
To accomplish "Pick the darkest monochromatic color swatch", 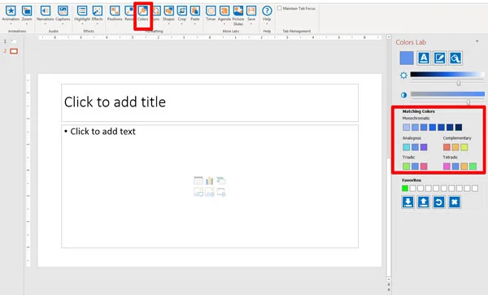I will coord(459,127).
